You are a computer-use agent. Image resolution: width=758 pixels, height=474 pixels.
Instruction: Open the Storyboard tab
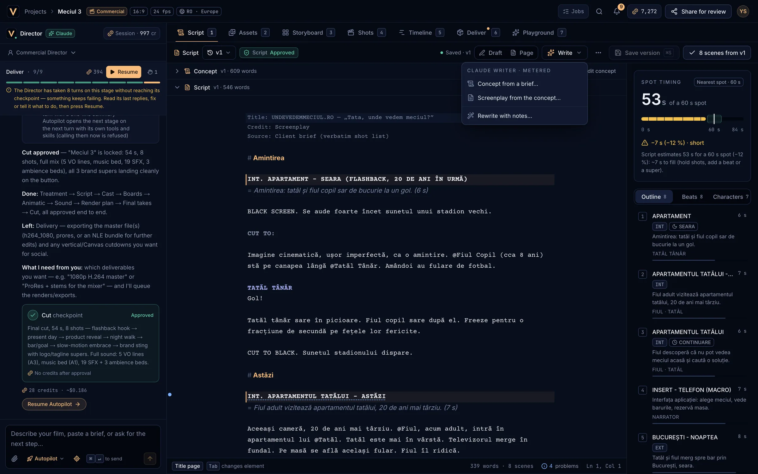[308, 33]
